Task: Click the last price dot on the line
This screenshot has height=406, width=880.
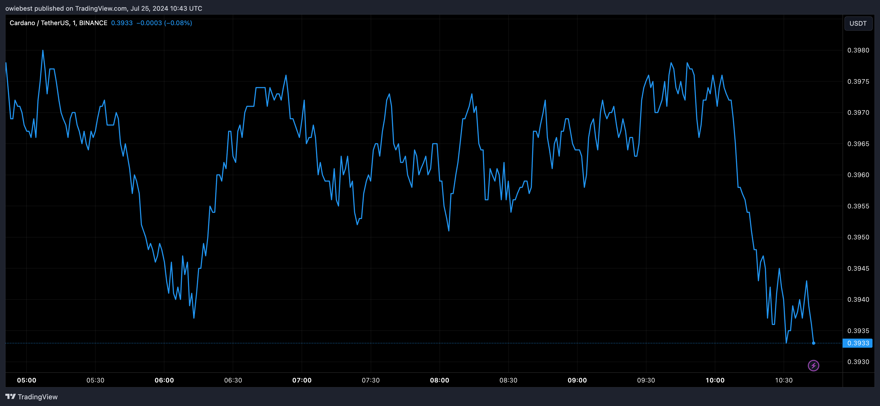Action: [813, 343]
